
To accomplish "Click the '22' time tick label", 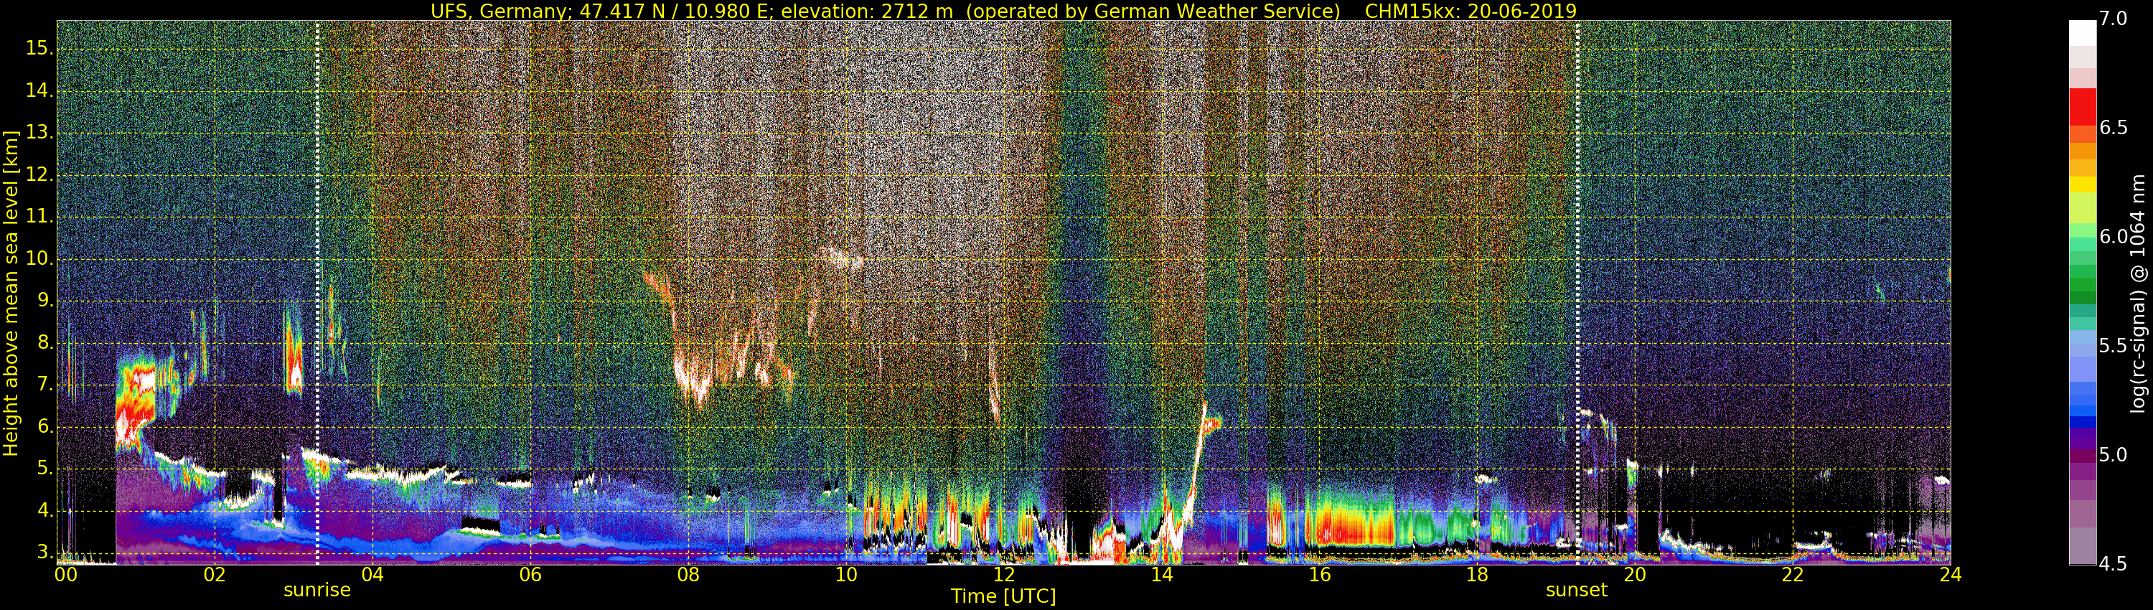I will 1793,576.
